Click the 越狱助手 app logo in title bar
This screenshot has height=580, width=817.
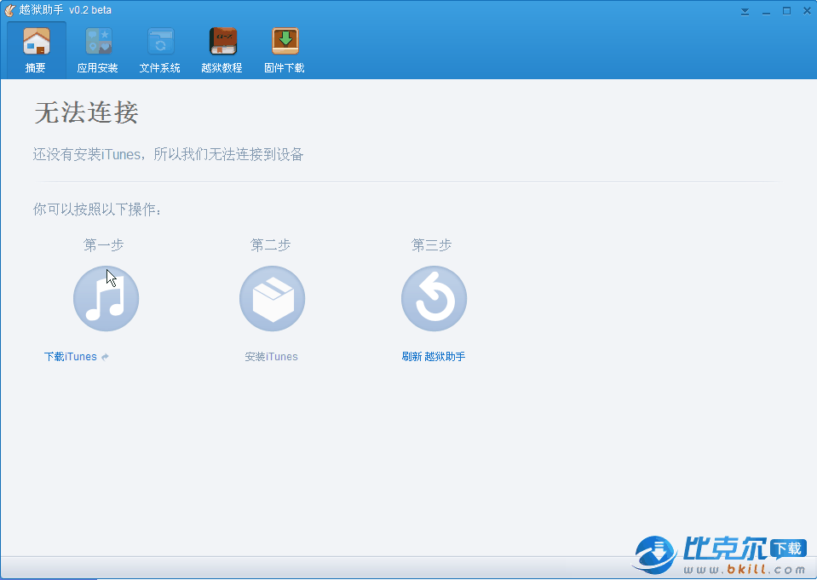[x=10, y=10]
